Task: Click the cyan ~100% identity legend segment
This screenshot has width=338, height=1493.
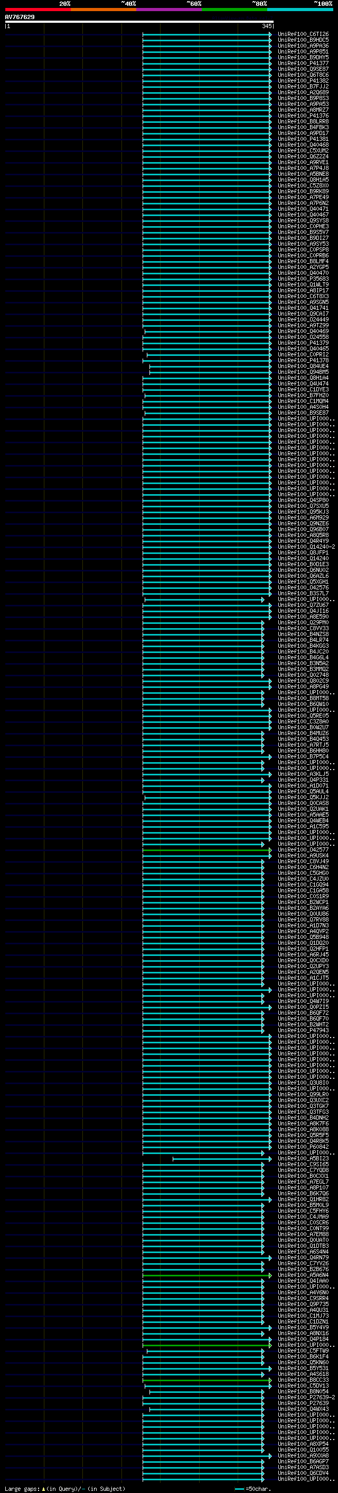Action: point(300,10)
